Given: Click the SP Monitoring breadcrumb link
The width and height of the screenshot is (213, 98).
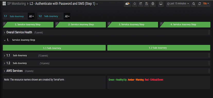Looking at the screenshot, I should [x=16, y=4].
